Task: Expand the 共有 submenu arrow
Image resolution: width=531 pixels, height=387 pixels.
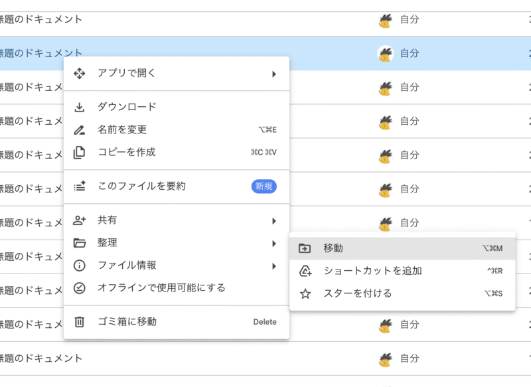Action: click(274, 220)
